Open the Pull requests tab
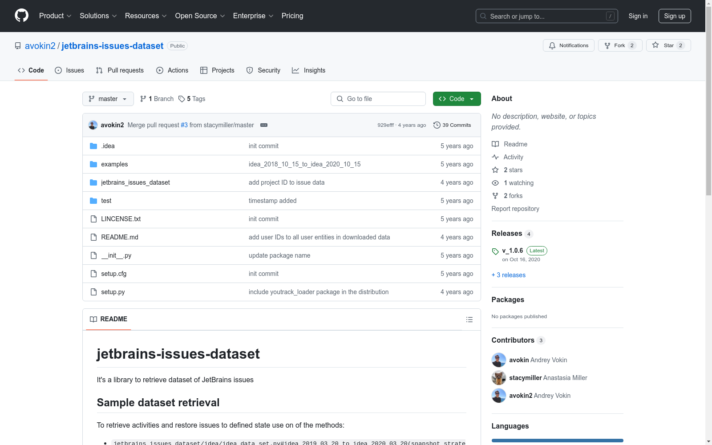 120,70
